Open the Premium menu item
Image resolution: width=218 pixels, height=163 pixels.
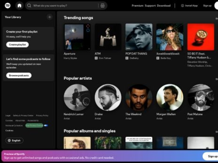coord(137,5)
